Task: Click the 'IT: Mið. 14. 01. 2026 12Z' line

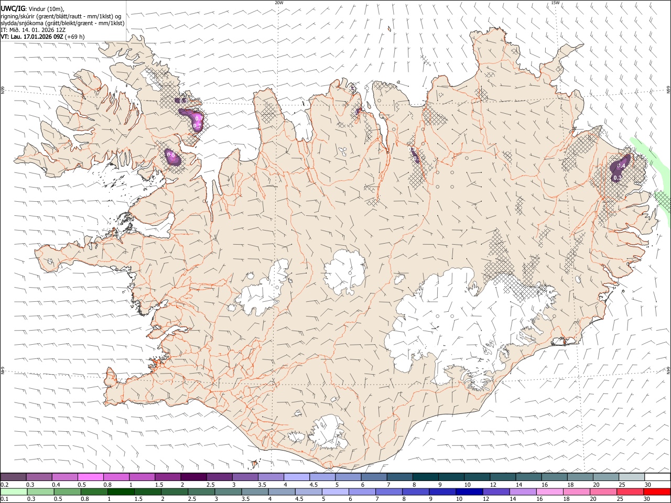Action: 34,30
